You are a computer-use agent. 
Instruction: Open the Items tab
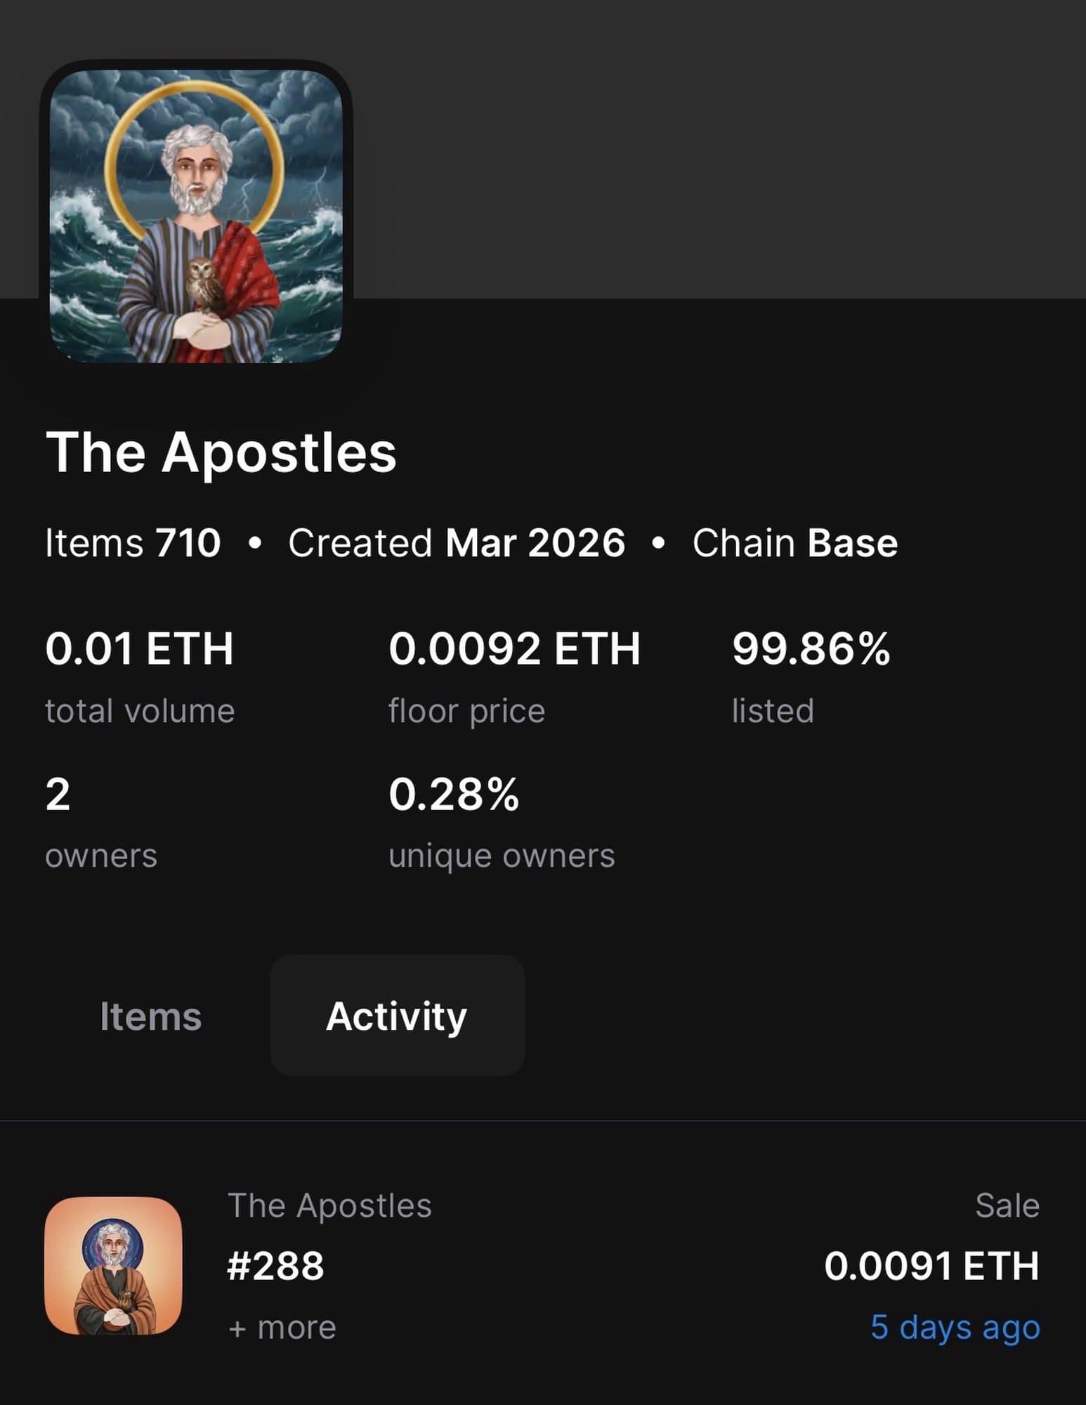150,1016
